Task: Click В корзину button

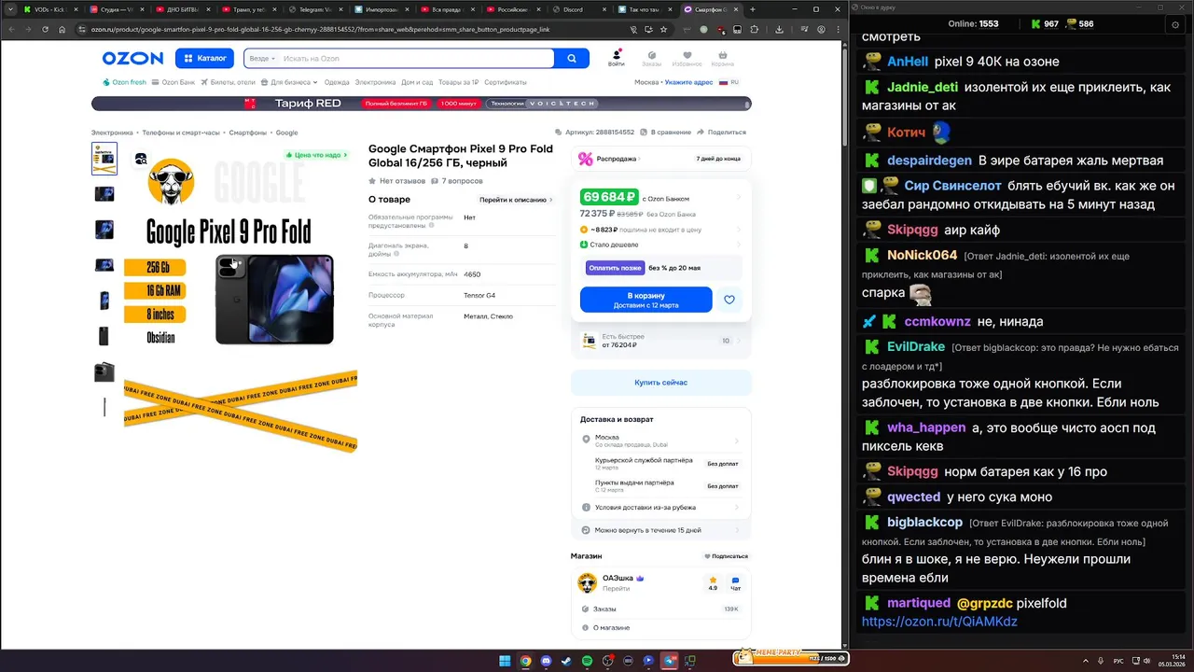Action: 646,300
